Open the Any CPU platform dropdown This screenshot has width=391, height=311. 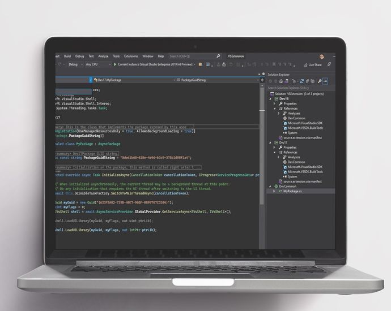98,64
